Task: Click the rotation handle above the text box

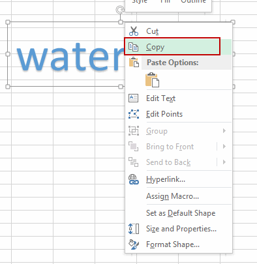Action: (120, 10)
